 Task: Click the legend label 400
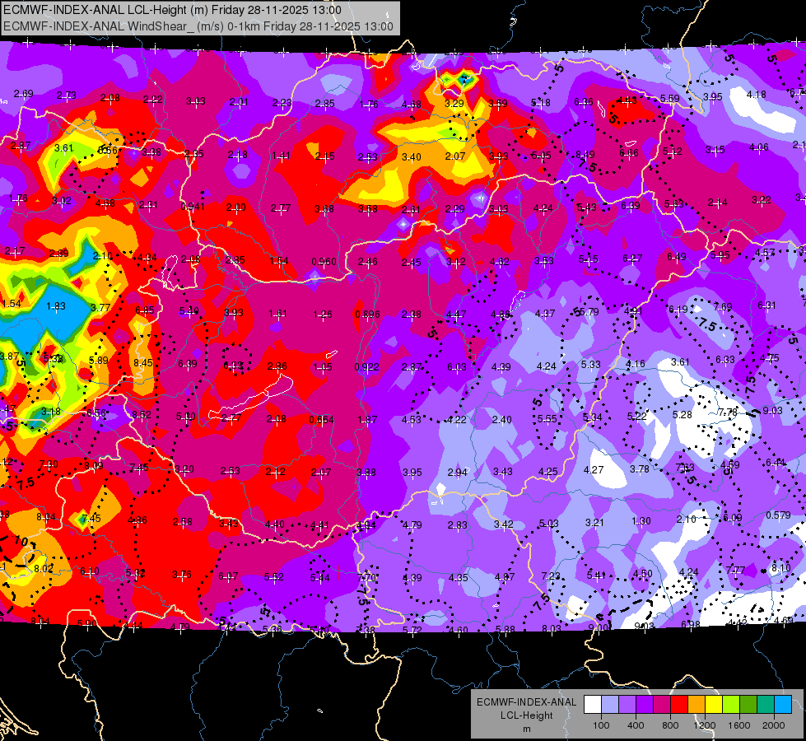[x=636, y=725]
